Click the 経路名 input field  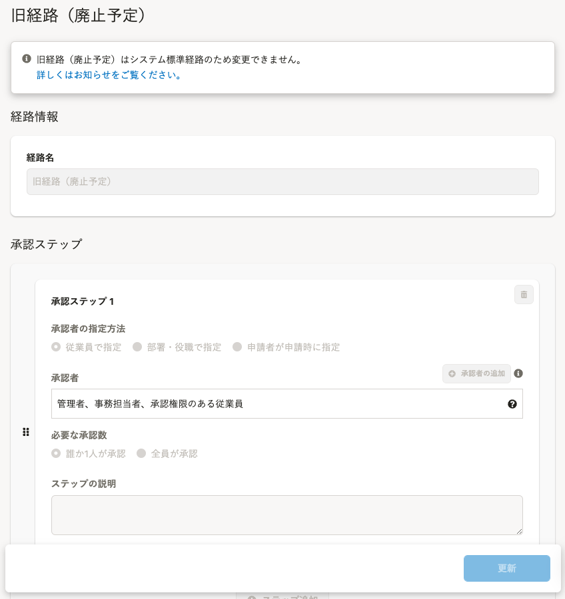pos(282,182)
